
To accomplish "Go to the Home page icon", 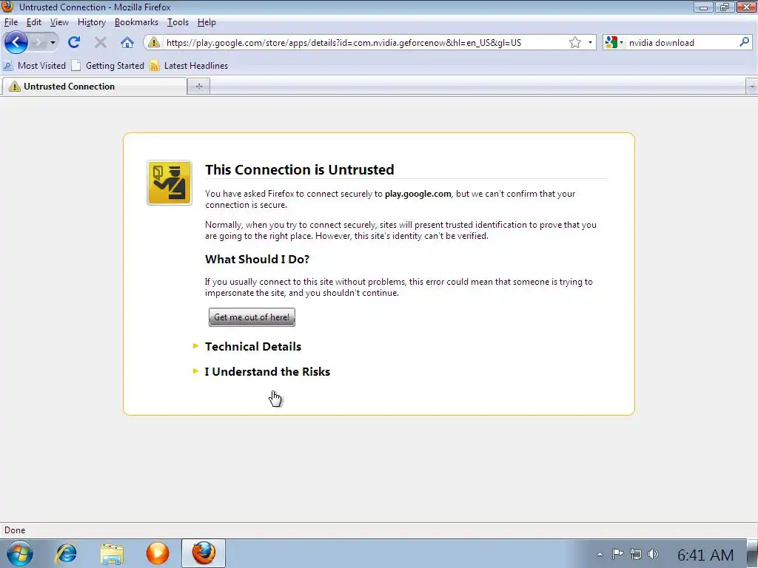I will 127,42.
